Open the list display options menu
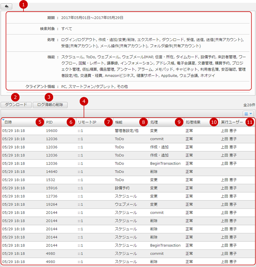This screenshot has height=267, width=256. coord(248,114)
